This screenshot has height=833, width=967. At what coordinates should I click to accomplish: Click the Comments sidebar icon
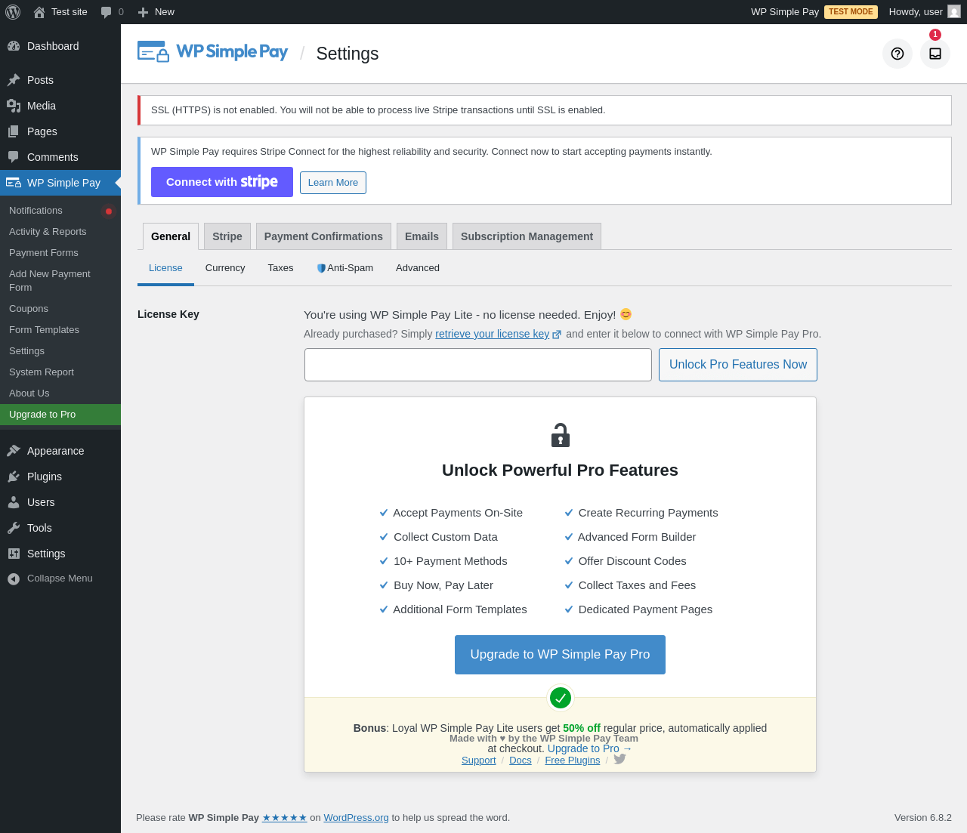pos(14,157)
